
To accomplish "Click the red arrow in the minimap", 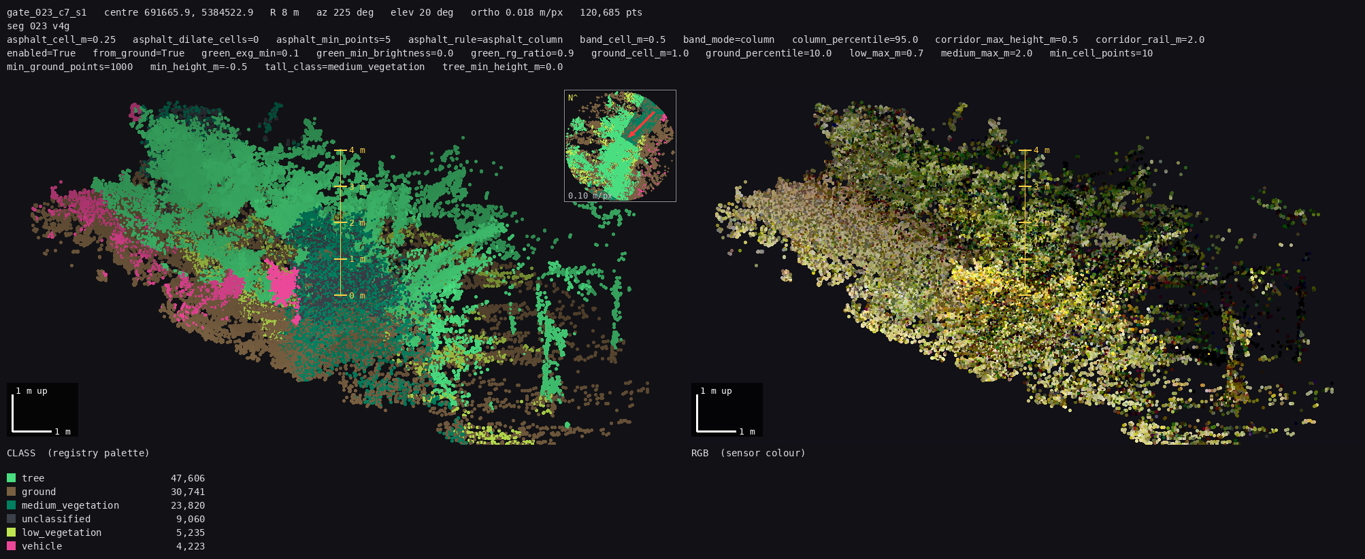I will pyautogui.click(x=640, y=124).
